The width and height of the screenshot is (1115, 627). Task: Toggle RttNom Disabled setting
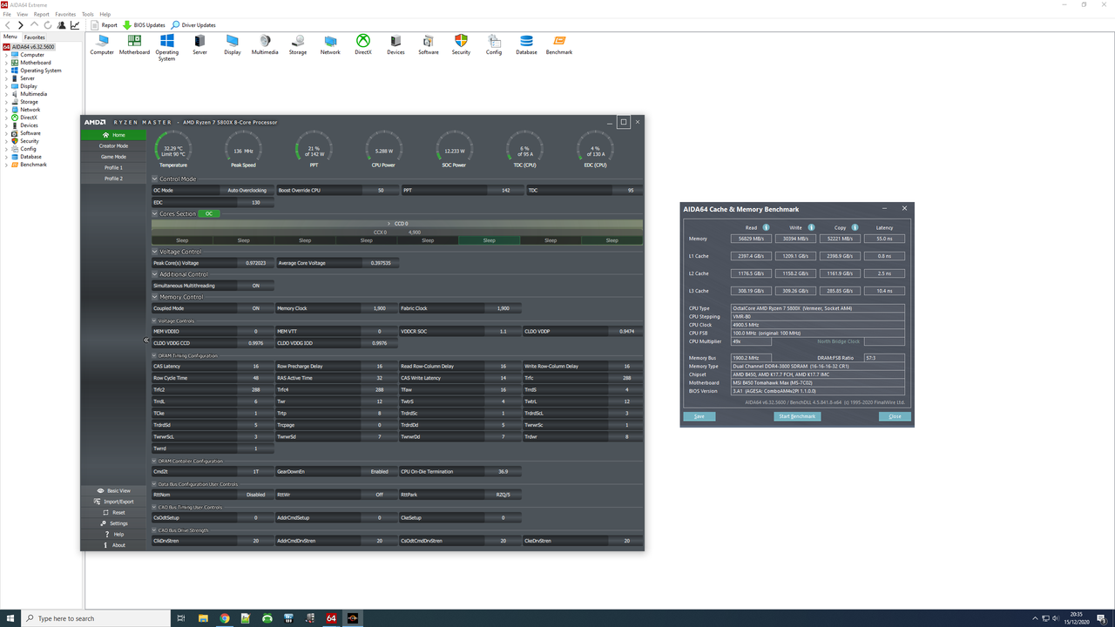click(255, 495)
